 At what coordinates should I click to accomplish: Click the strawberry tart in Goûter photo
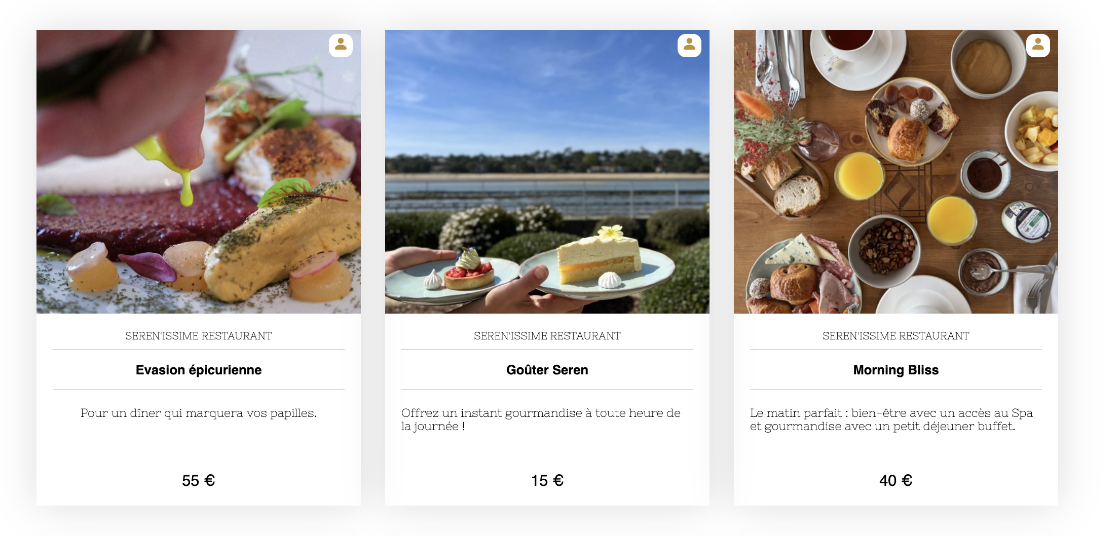point(468,273)
